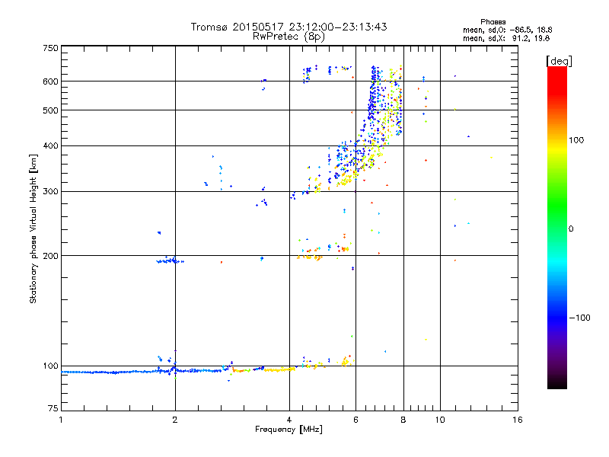Viewport: 609px width, 457px height.
Task: Click the Stationary phase Virtual Height axis label
Action: (x=33, y=228)
